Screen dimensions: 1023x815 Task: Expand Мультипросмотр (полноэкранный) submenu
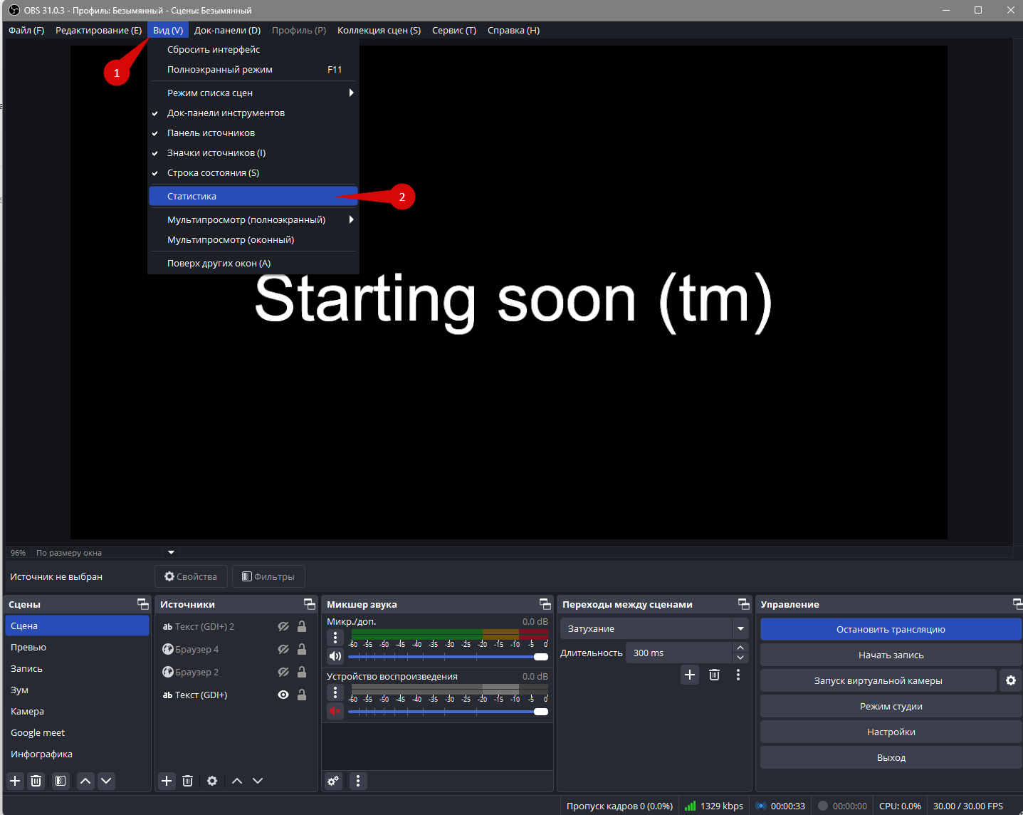253,220
